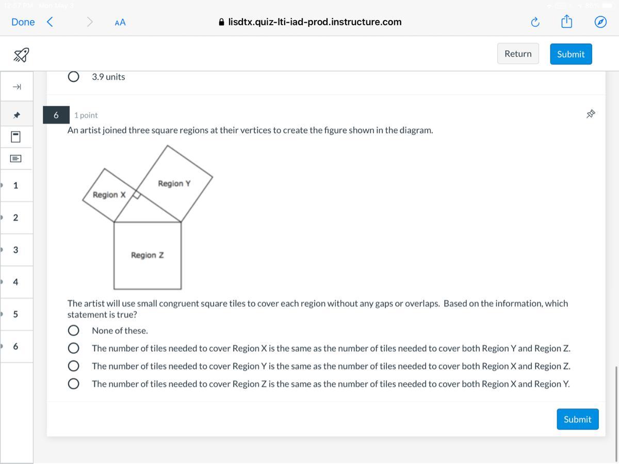The image size is (619, 464).
Task: Click the Return button
Action: pyautogui.click(x=518, y=54)
